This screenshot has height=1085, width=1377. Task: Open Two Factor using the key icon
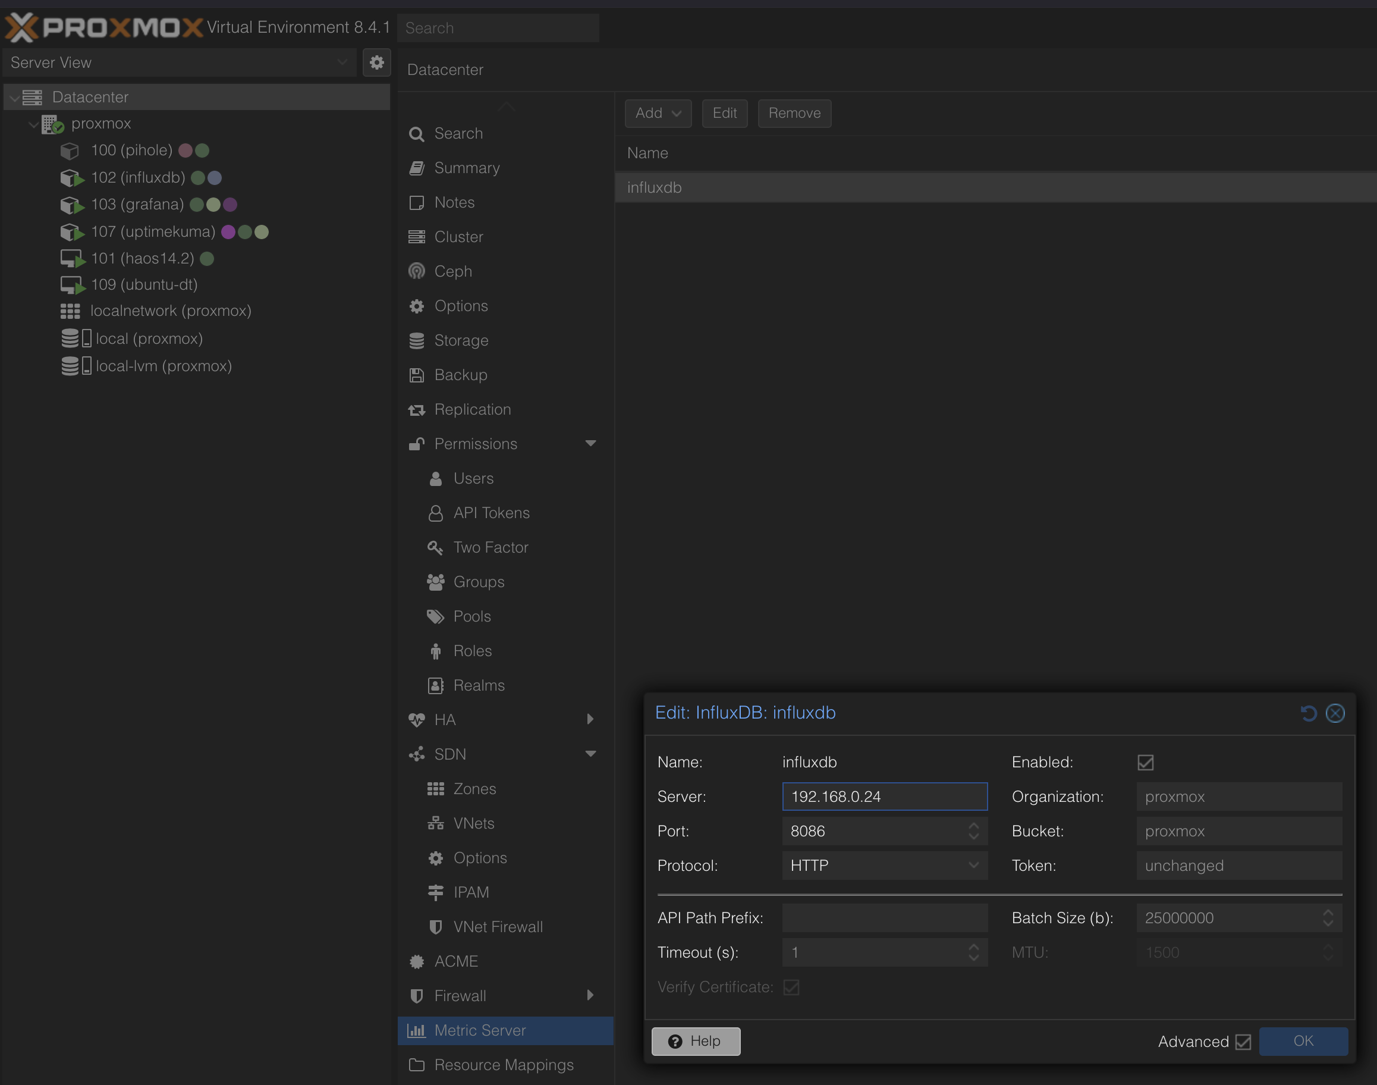point(435,547)
